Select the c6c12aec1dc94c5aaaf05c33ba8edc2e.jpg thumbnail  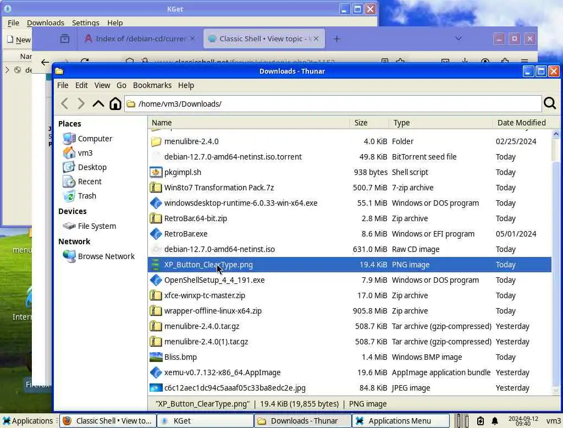tap(156, 388)
